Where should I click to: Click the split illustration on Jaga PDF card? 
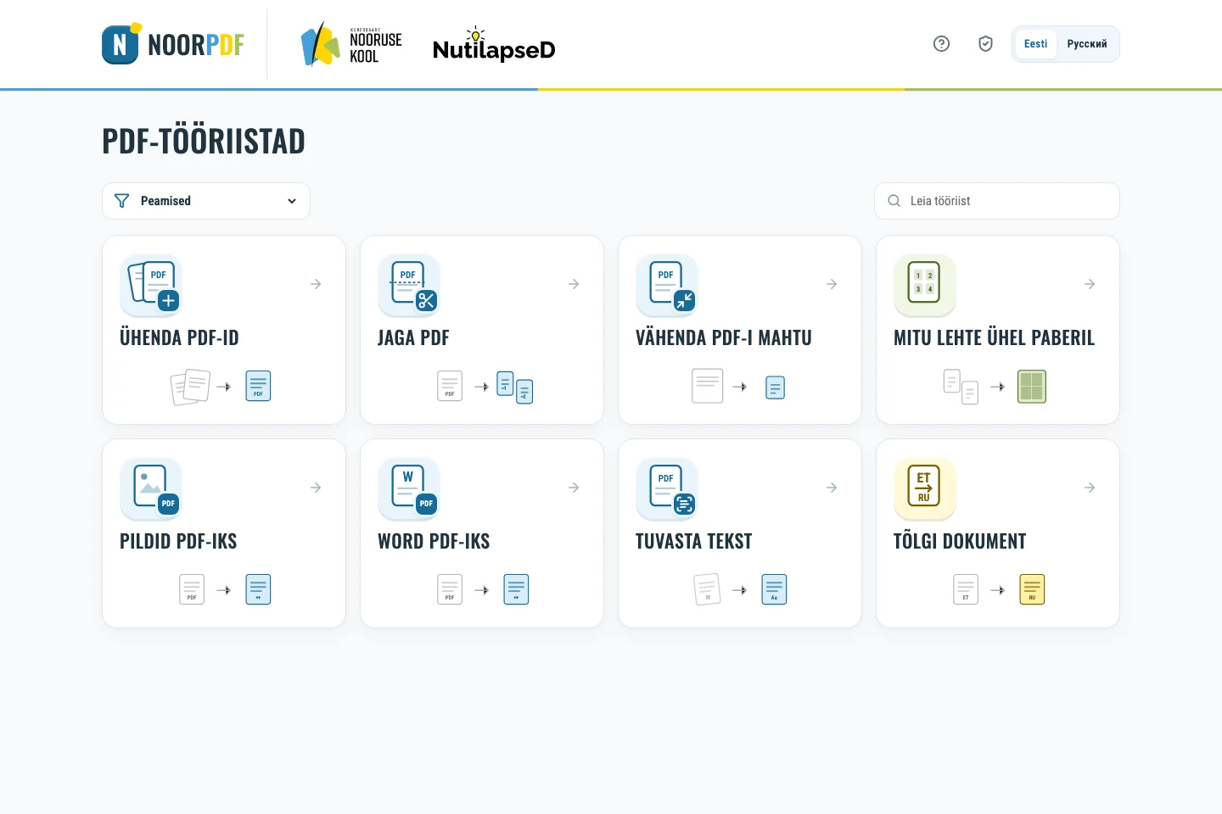click(485, 387)
